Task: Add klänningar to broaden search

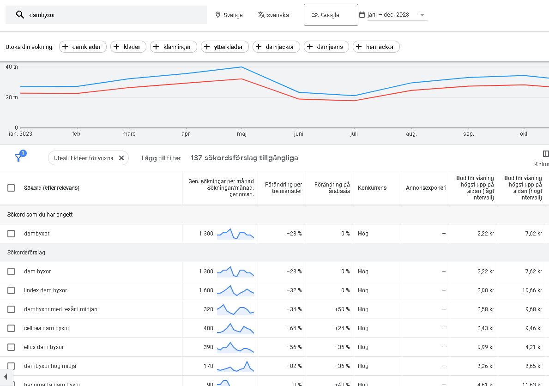Action: click(173, 47)
